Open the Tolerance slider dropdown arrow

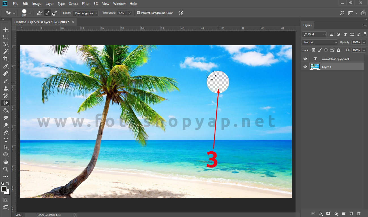tap(130, 13)
